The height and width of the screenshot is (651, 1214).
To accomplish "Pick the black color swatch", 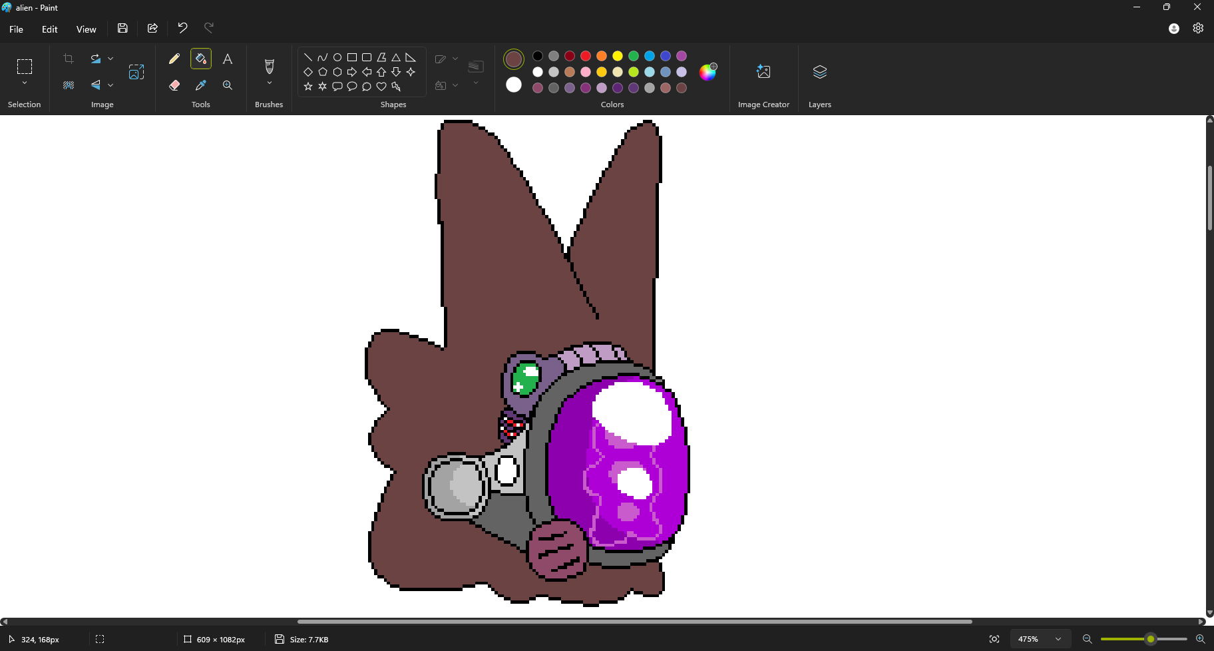I will tap(538, 56).
